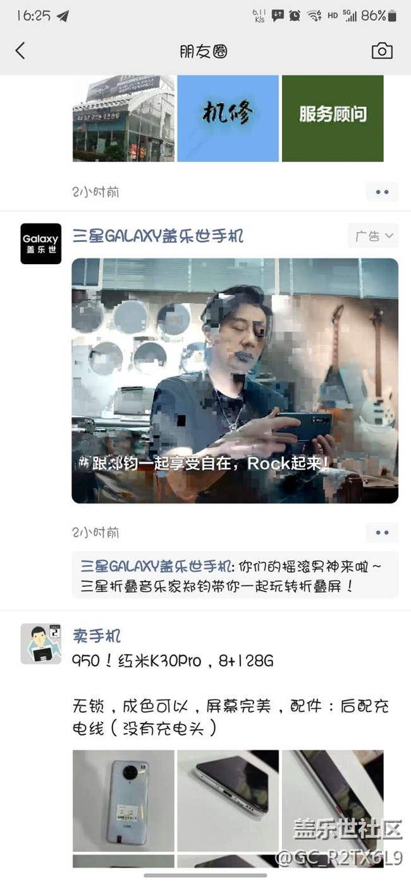
Task: Open the Galaxy 盖乐世 profile avatar
Action: pyautogui.click(x=40, y=243)
